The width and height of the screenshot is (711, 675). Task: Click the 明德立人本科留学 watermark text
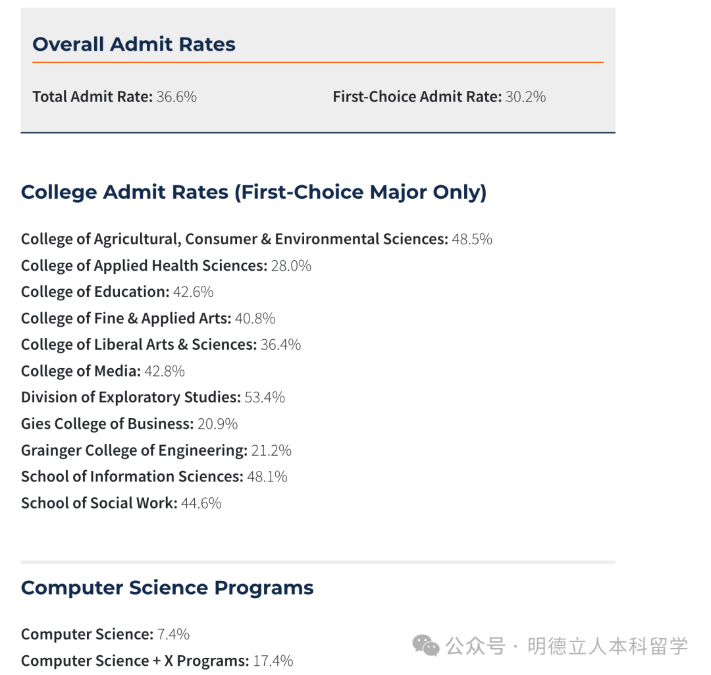click(608, 646)
